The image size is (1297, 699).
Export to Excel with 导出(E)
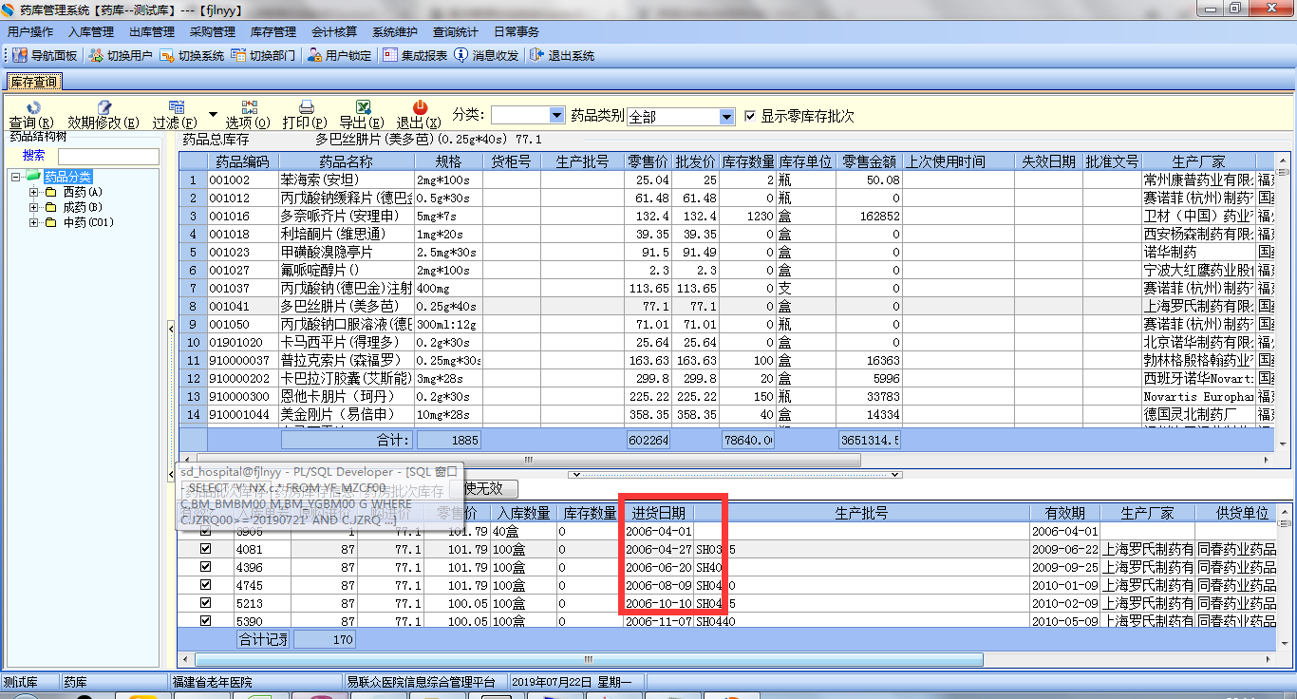click(x=362, y=115)
